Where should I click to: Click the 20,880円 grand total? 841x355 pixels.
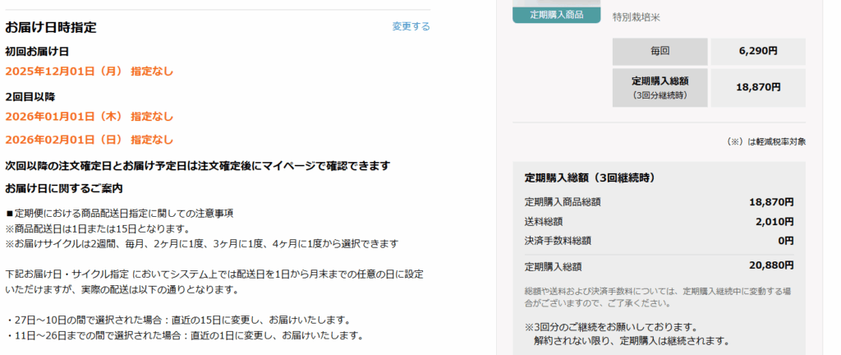[x=771, y=265]
